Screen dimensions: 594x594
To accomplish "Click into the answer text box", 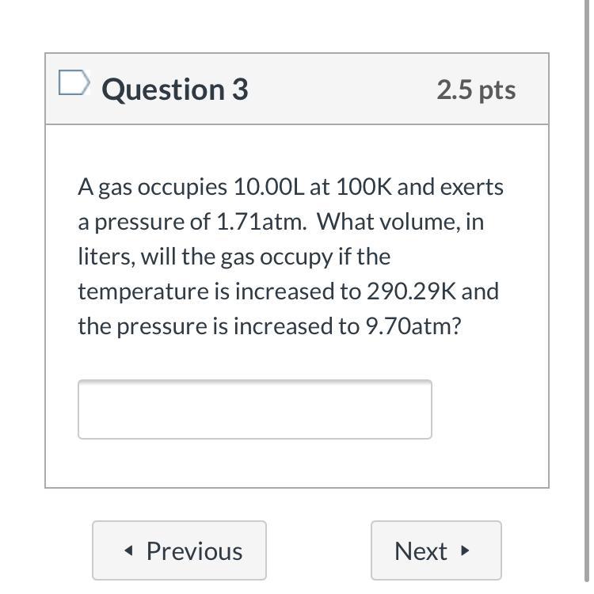I will [254, 409].
